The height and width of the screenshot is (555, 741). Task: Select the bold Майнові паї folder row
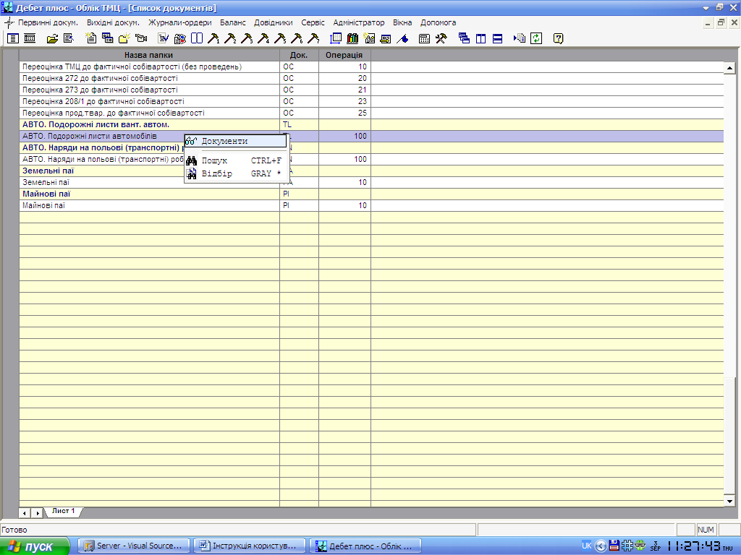pyautogui.click(x=371, y=194)
